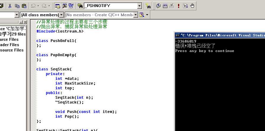The image size is (265, 131).
Task: Click the int Pop(); declaration line
Action: pyautogui.click(x=67, y=117)
